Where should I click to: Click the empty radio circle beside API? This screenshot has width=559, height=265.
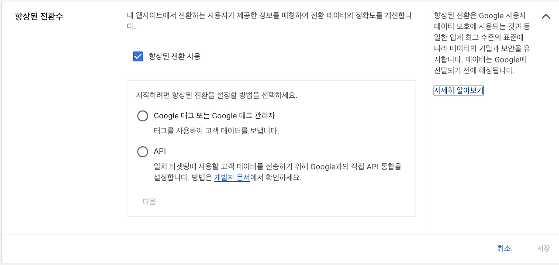pos(142,151)
